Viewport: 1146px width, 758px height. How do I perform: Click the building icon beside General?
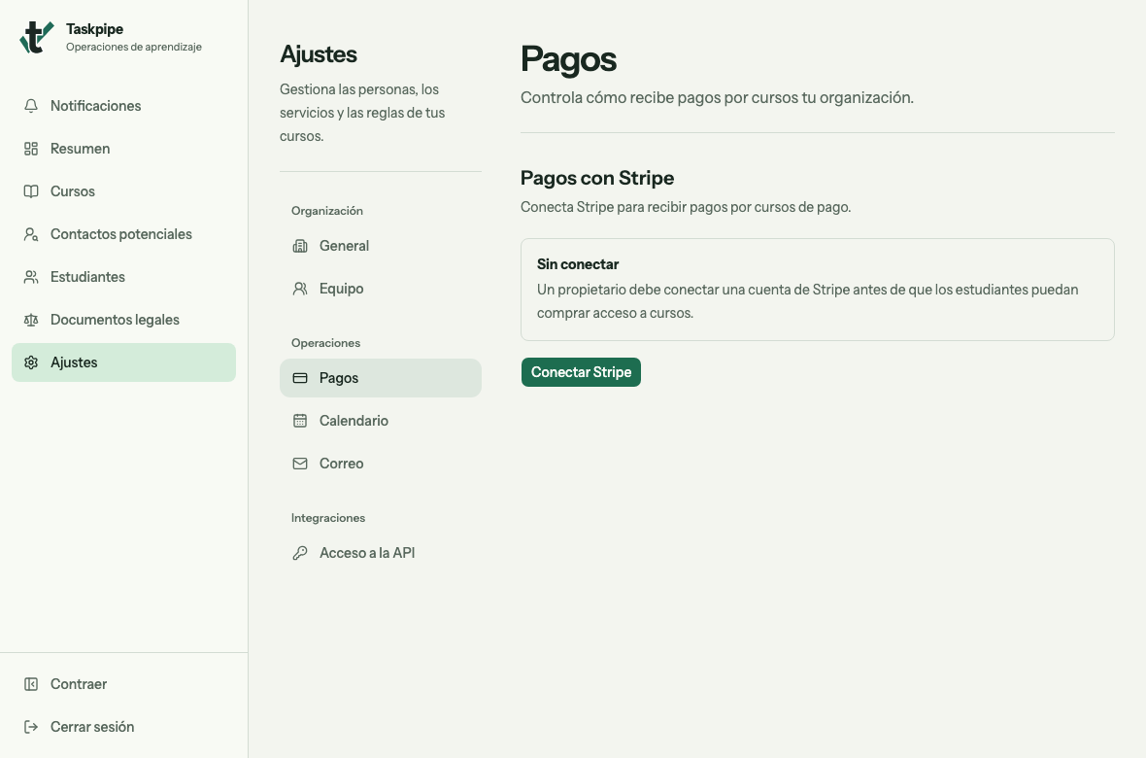tap(300, 246)
